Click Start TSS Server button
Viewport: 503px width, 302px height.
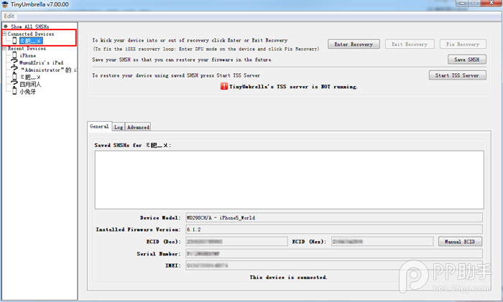(x=457, y=75)
